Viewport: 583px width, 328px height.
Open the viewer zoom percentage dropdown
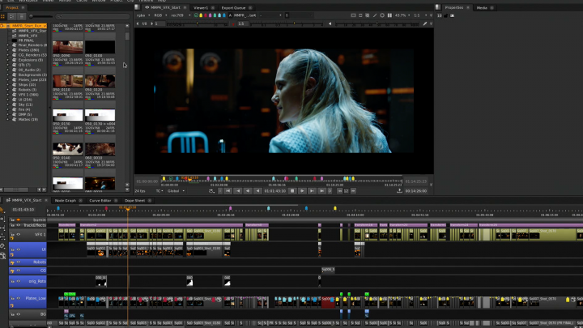coord(402,15)
